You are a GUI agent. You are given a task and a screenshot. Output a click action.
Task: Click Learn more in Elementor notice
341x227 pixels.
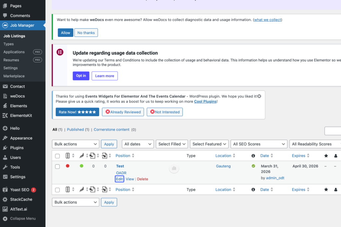[105, 76]
